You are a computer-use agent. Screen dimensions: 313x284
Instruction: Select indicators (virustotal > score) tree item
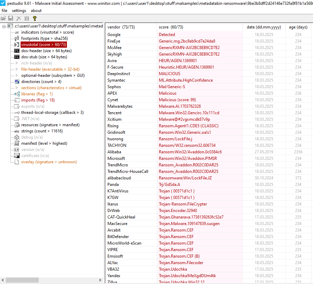coord(47,32)
